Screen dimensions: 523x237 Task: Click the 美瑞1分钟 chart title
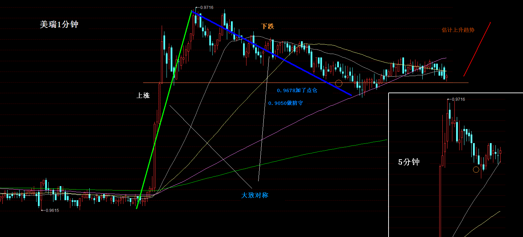tap(59, 24)
